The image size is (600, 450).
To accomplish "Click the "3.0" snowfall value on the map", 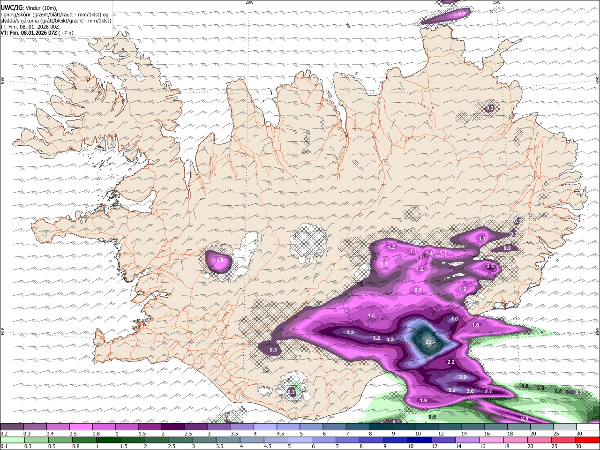I will pyautogui.click(x=454, y=319).
